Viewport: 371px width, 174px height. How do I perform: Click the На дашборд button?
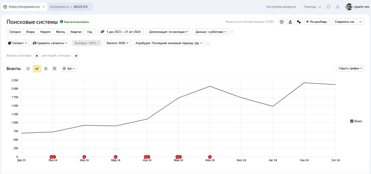[317, 22]
